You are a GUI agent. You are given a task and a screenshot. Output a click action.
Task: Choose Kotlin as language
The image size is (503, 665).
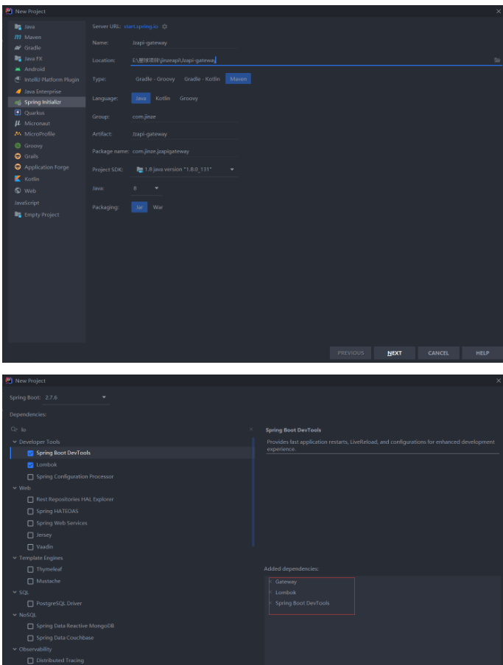click(163, 98)
